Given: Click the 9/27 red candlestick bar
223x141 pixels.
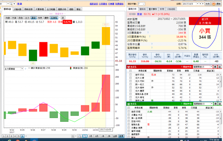Looking at the screenshot, I should click(43, 49).
